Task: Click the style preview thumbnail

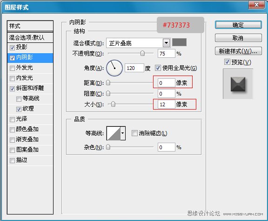Action: [x=238, y=84]
